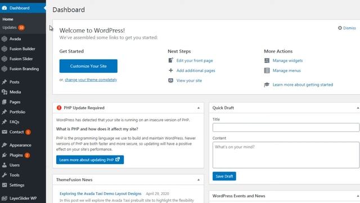360x203 pixels.
Task: Click the FAQs pin icon
Action: click(4, 122)
